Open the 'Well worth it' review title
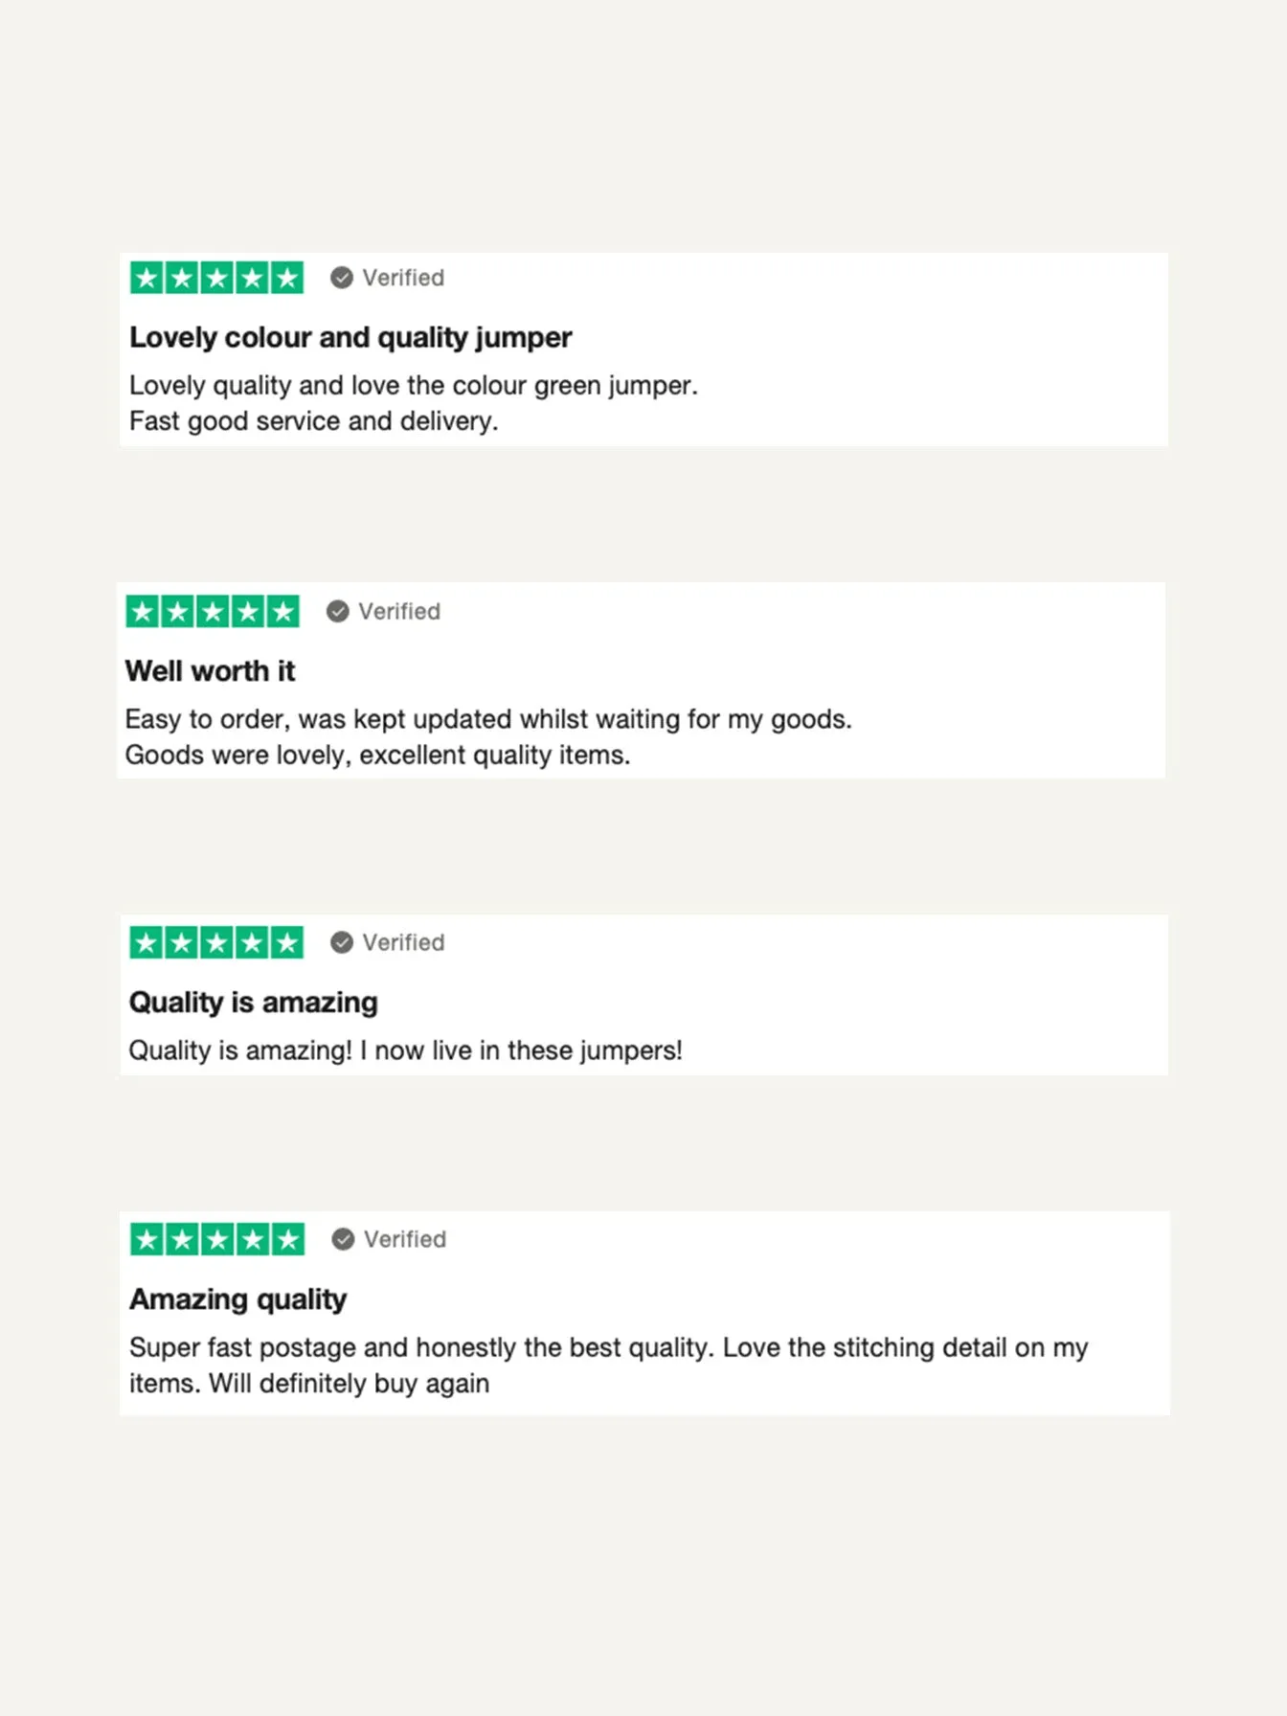The image size is (1287, 1716). click(211, 671)
